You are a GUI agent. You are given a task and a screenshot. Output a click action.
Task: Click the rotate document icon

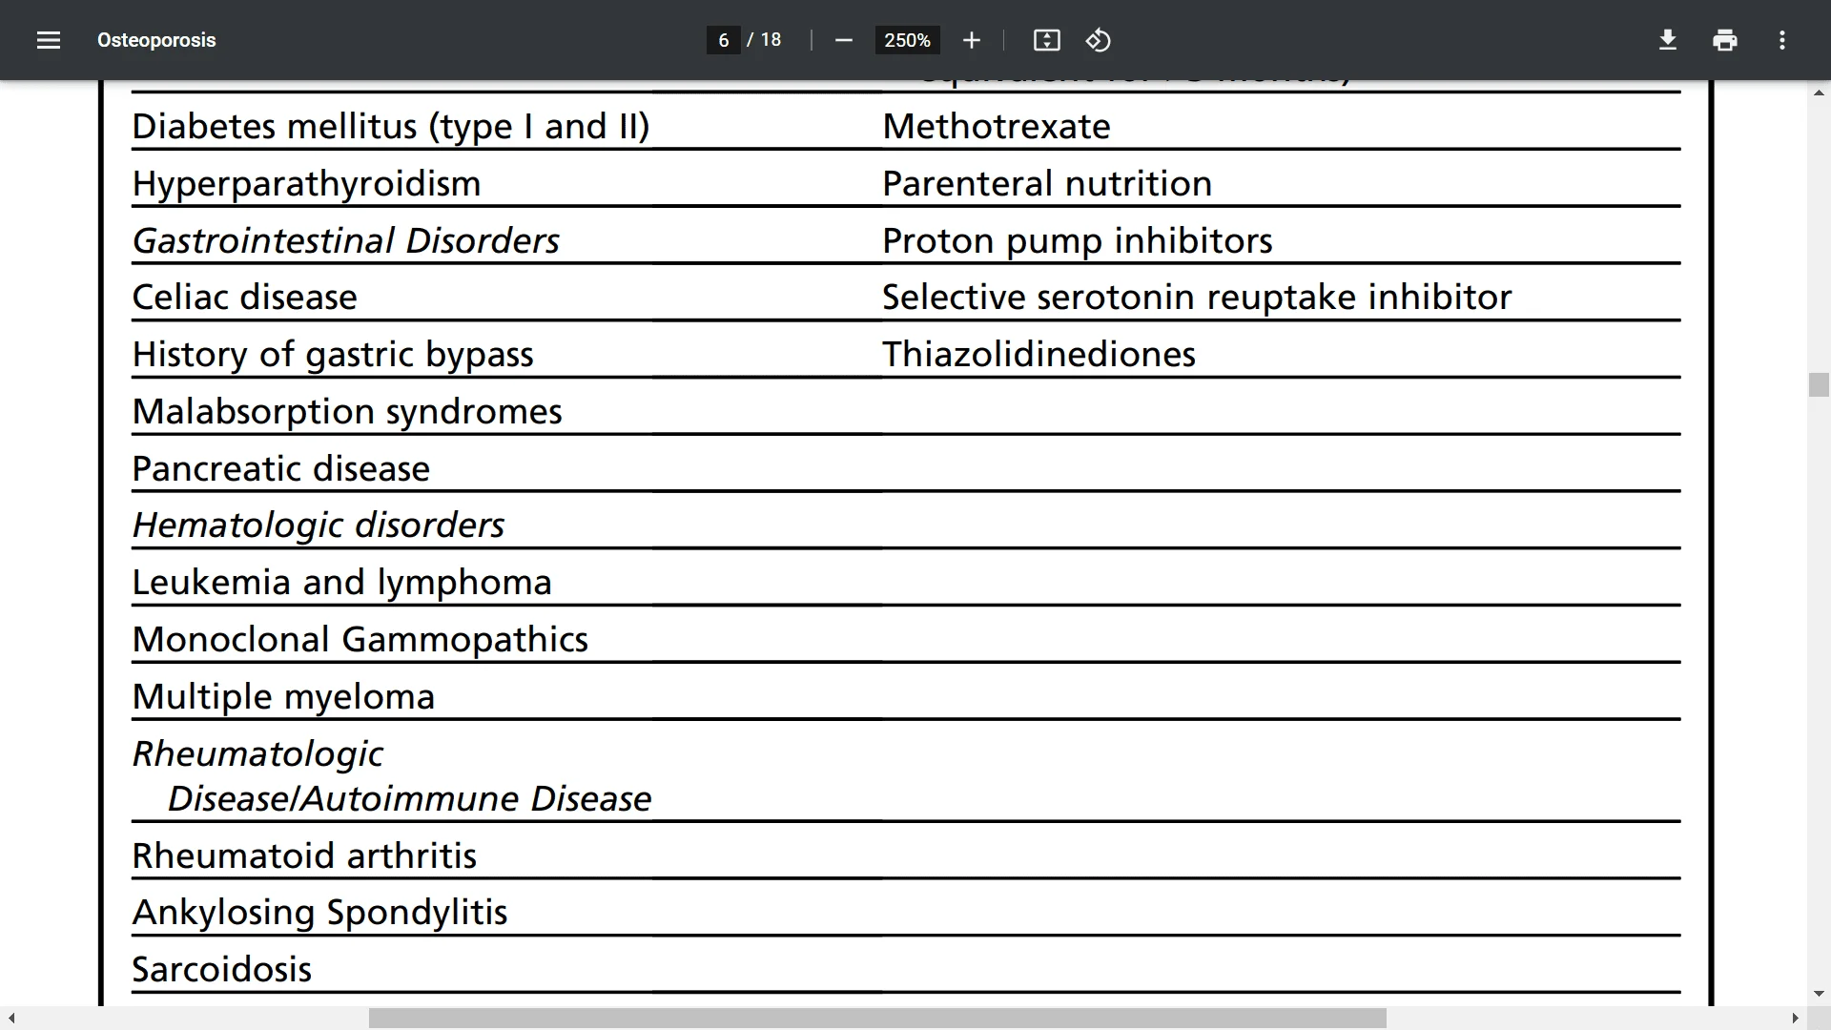[x=1097, y=40]
